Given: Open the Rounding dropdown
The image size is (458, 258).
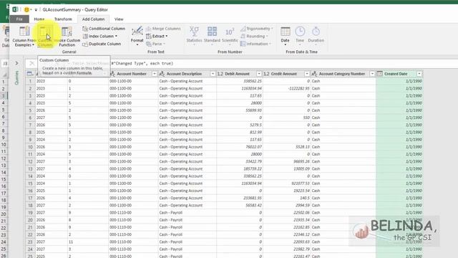Looking at the screenshot, I should click(255, 37).
